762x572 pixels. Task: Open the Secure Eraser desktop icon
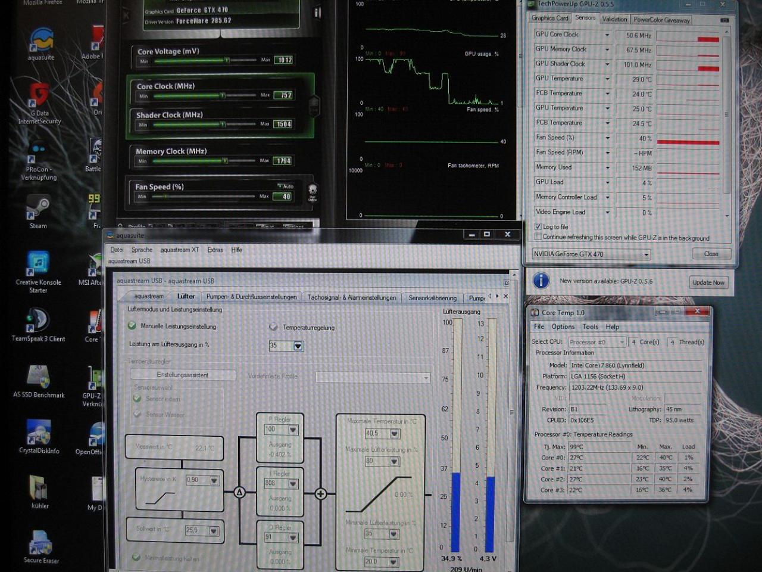[x=40, y=546]
